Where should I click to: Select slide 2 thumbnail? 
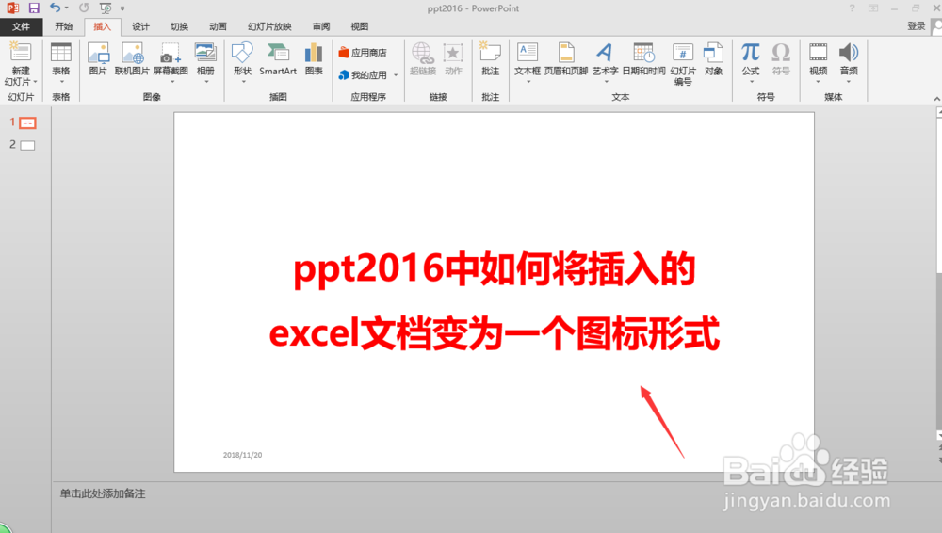tap(27, 145)
